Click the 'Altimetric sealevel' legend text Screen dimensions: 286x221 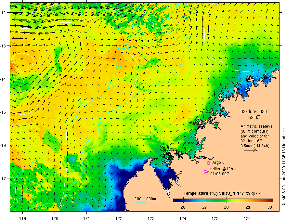click(x=257, y=126)
